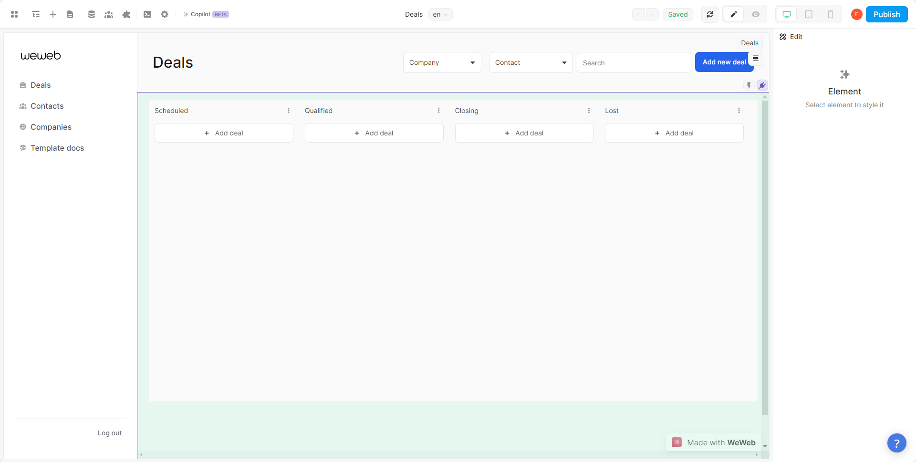Open the navigator tree icon
This screenshot has width=916, height=462.
(36, 14)
